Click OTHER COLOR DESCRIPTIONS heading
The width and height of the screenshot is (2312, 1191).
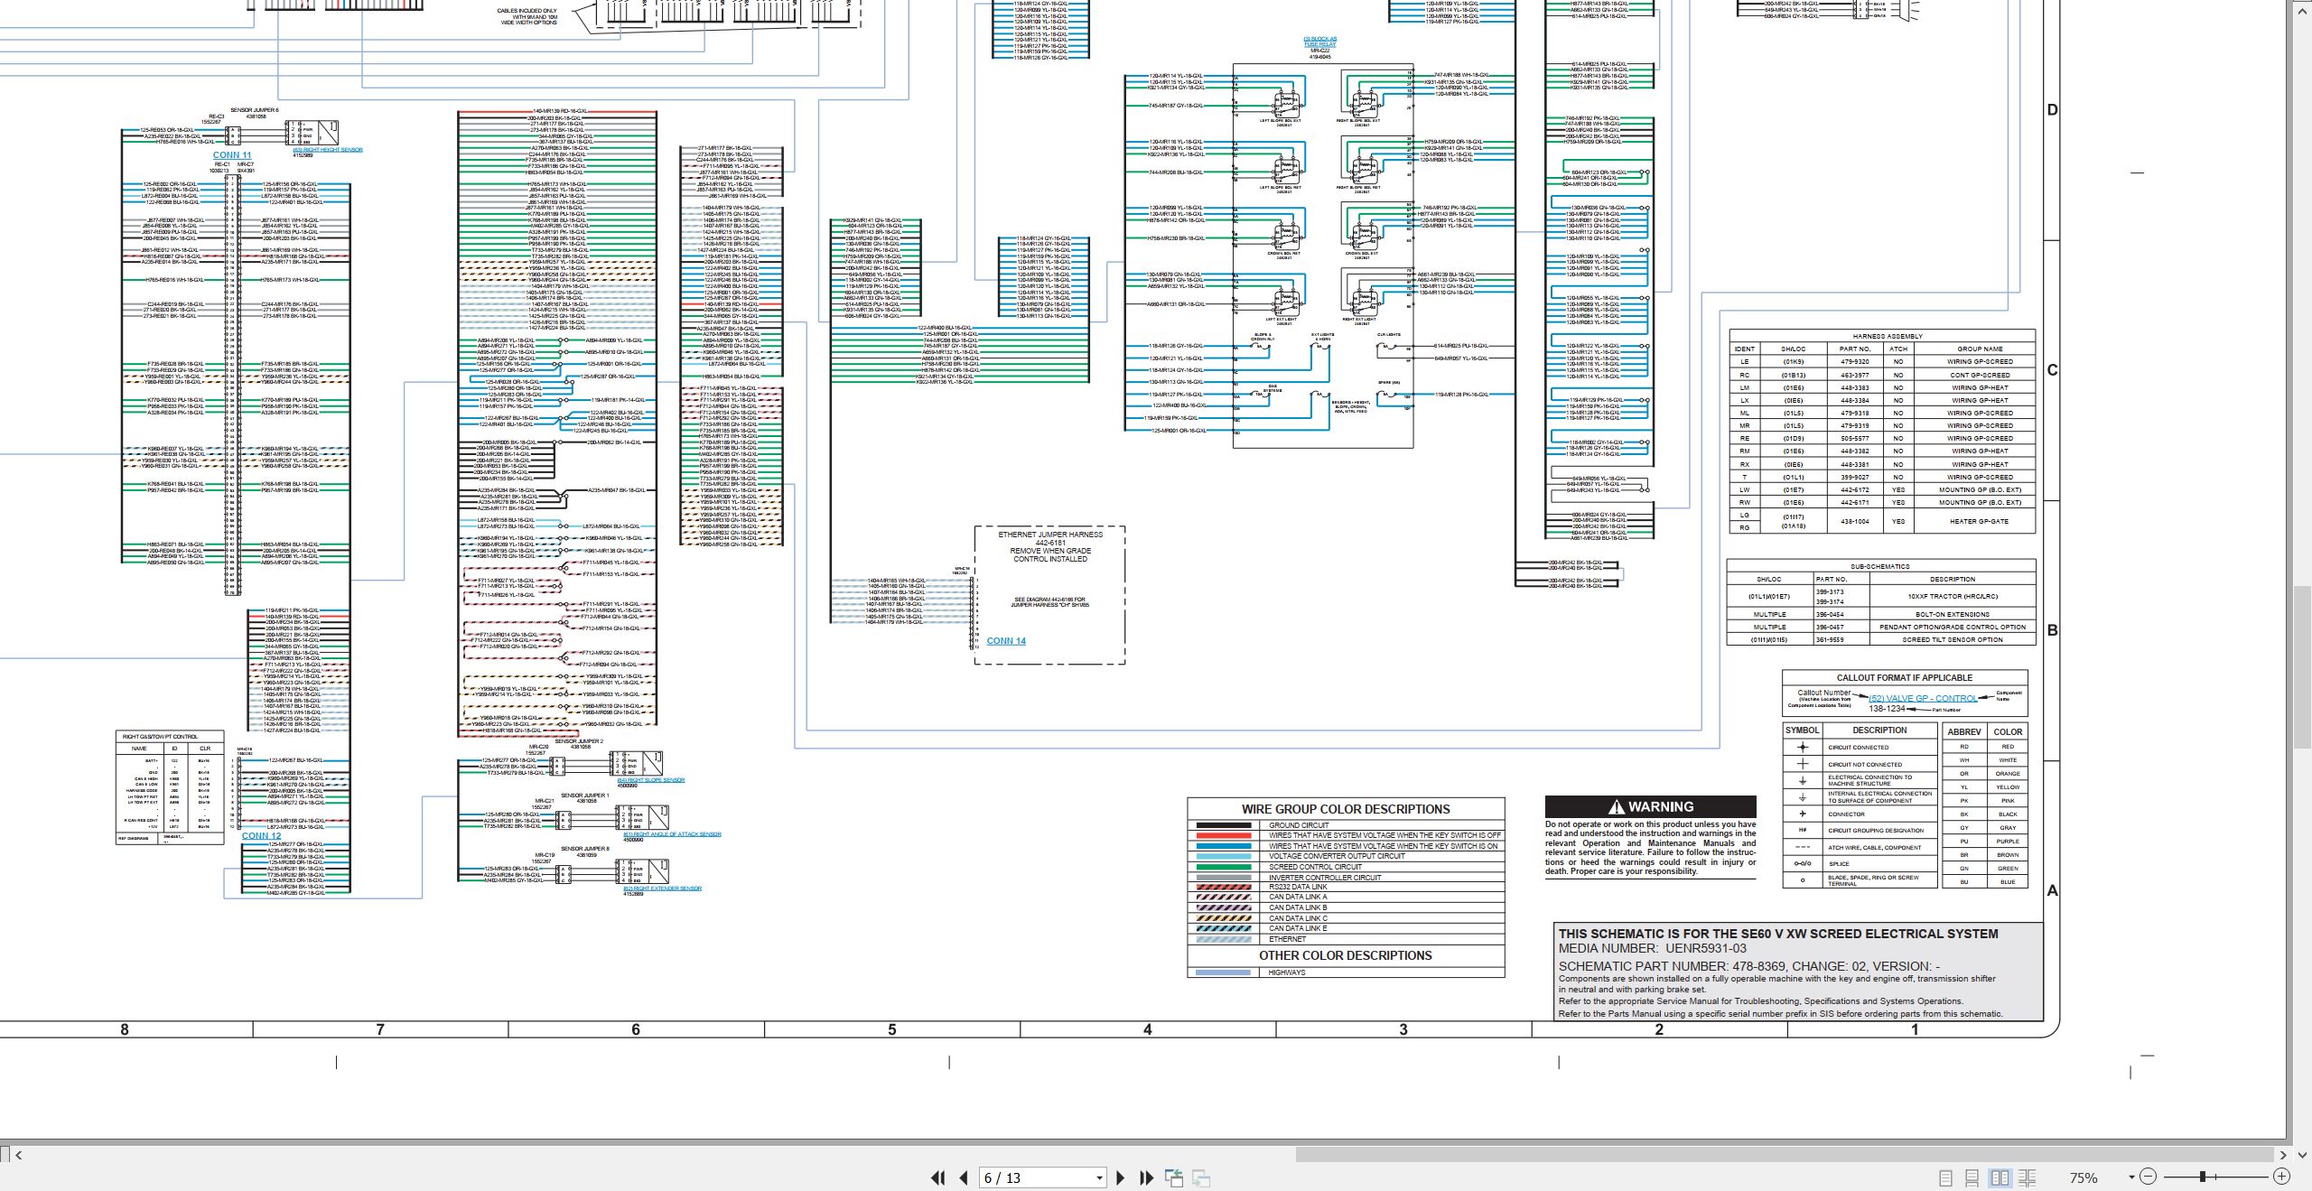point(1345,955)
